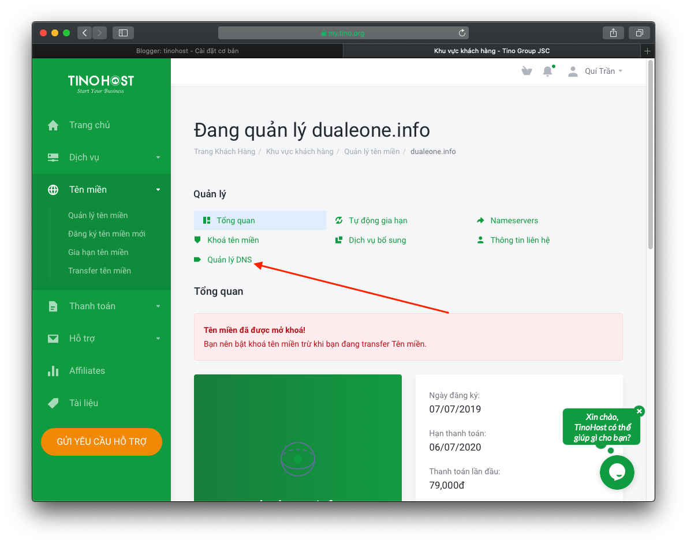Image resolution: width=687 pixels, height=544 pixels.
Task: Click the dualeone.info breadcrumb text
Action: [433, 151]
